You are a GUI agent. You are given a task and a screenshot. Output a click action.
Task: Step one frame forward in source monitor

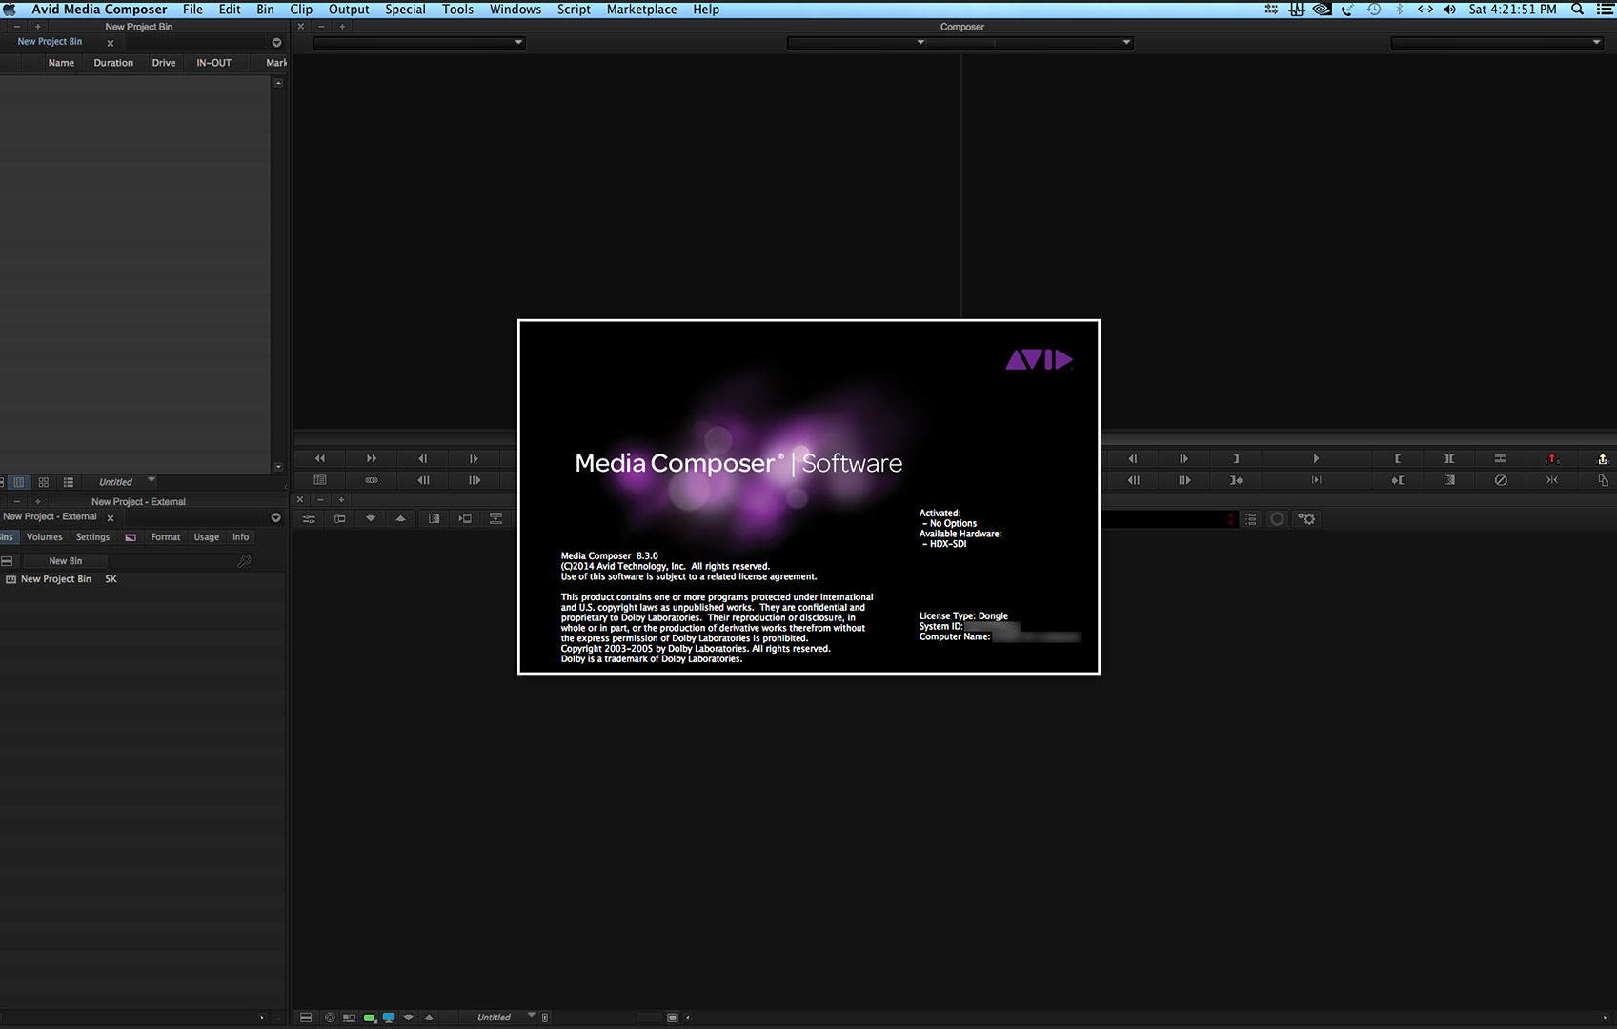[474, 458]
